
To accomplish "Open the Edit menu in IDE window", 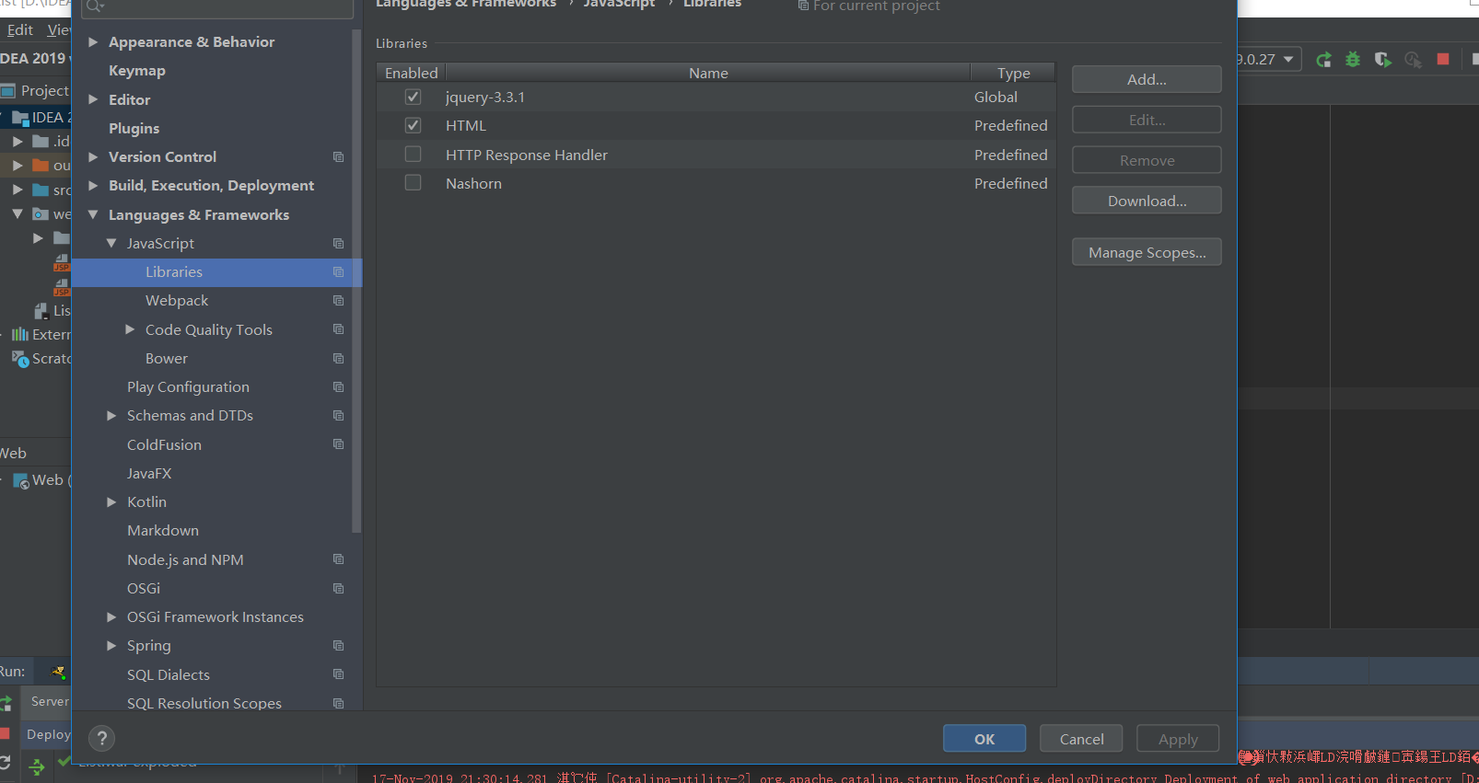I will click(x=20, y=30).
